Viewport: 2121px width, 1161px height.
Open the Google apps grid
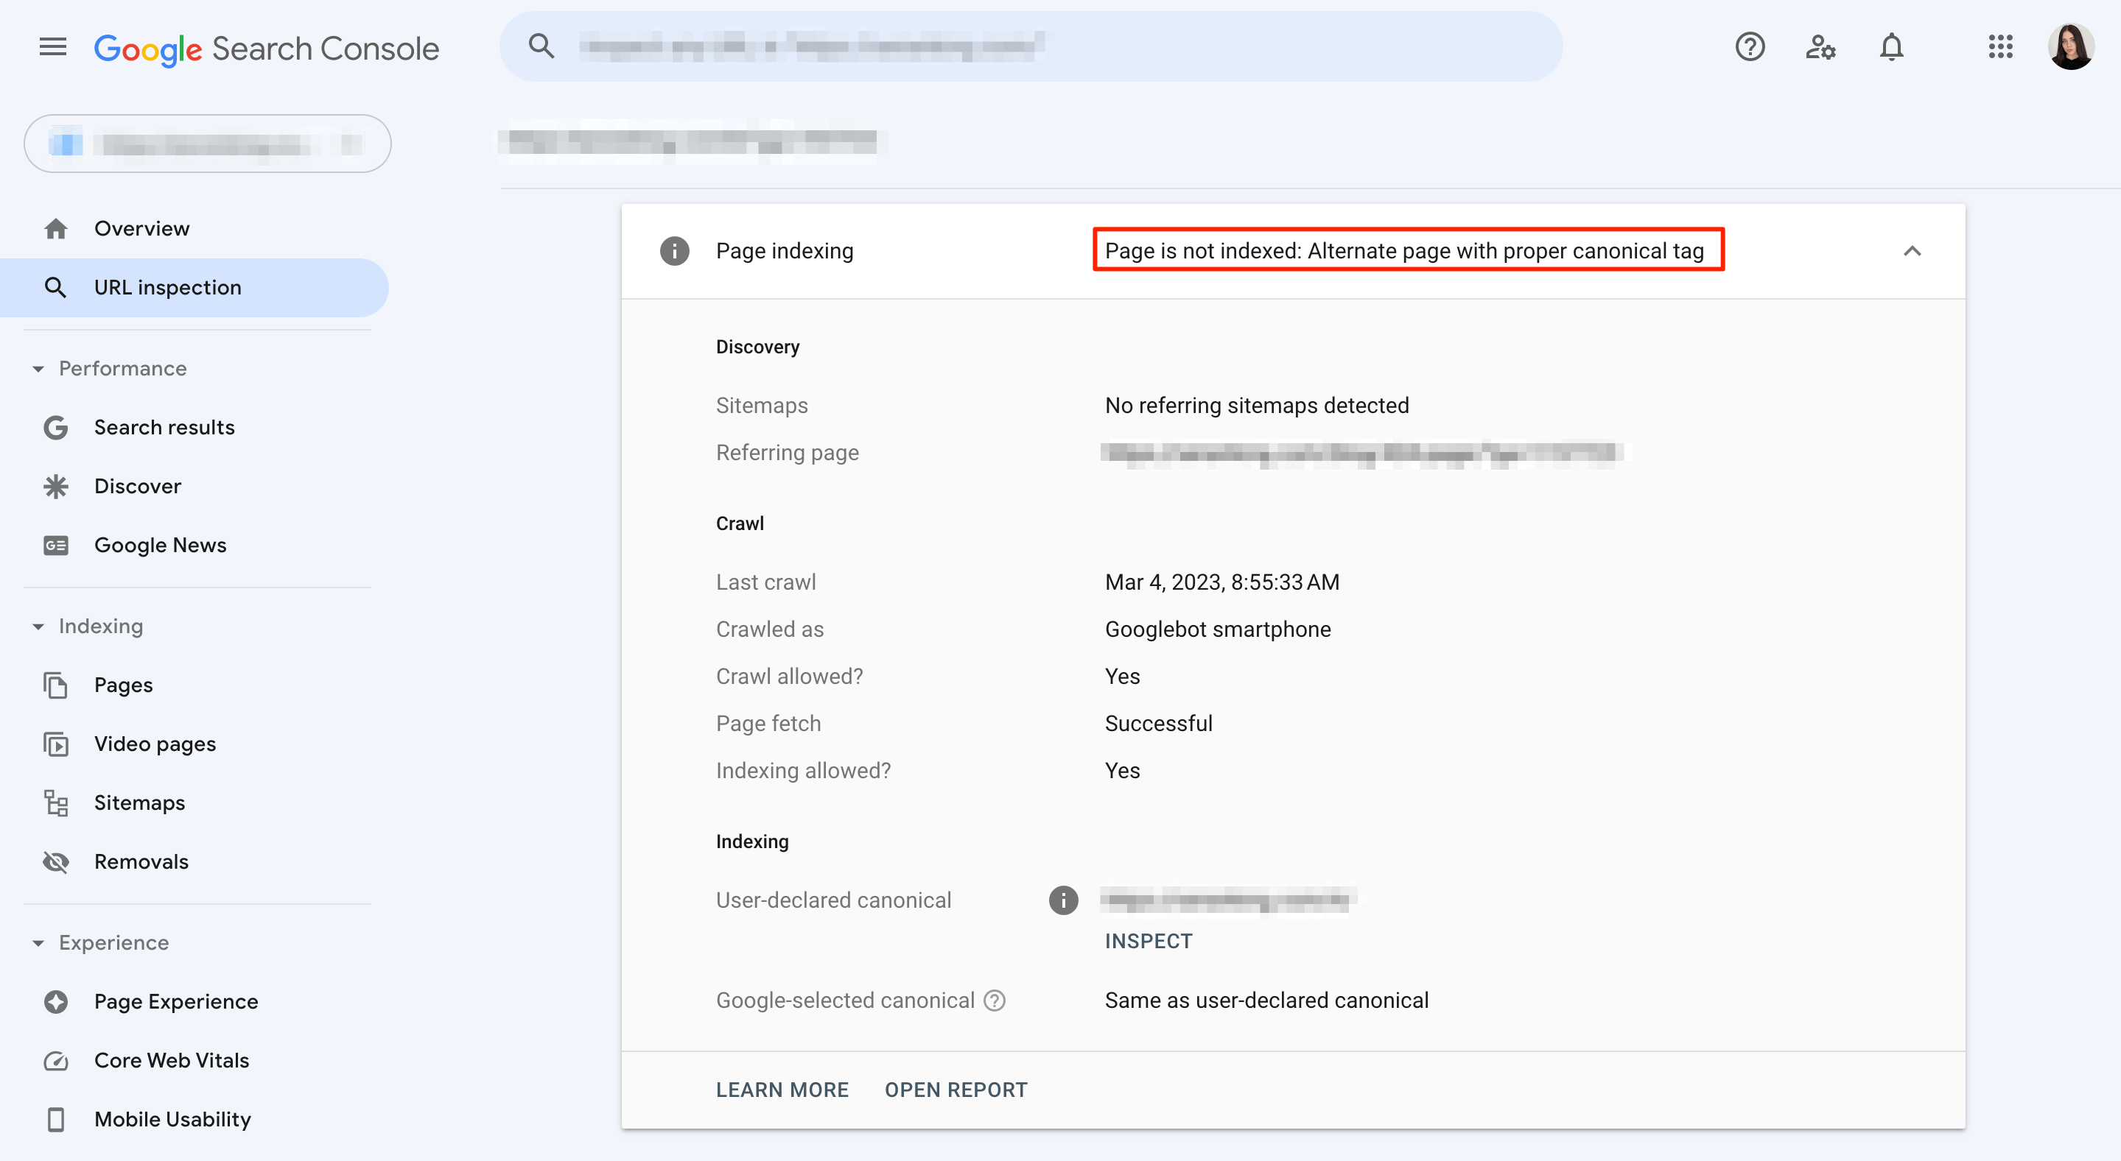2000,47
